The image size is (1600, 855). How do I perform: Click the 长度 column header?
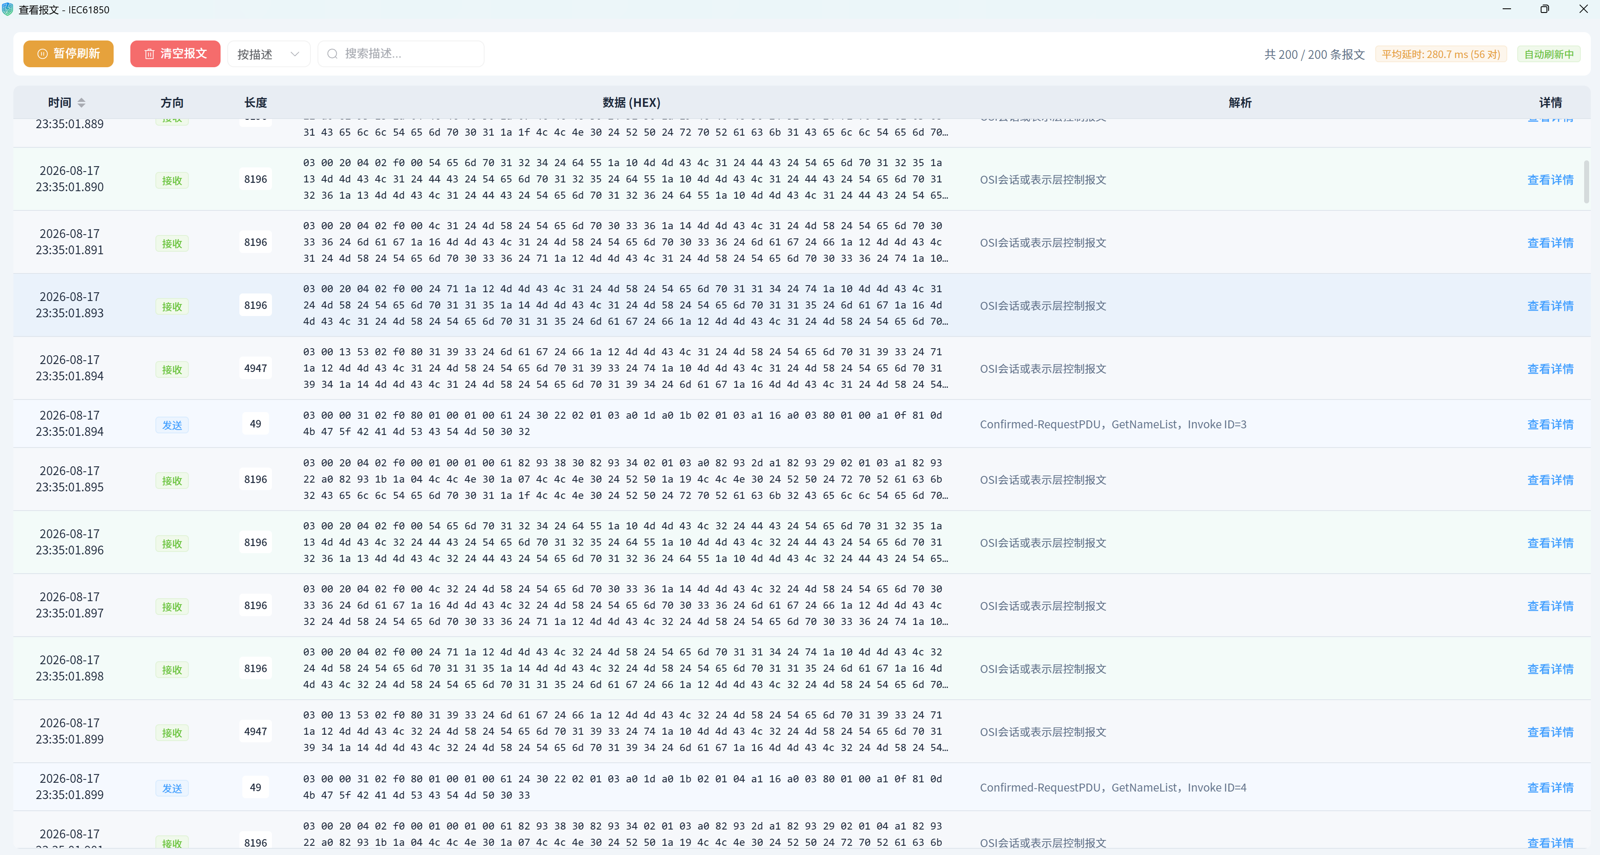(x=255, y=102)
